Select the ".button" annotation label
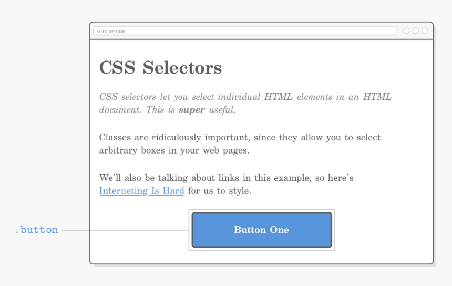The width and height of the screenshot is (452, 286). (36, 230)
